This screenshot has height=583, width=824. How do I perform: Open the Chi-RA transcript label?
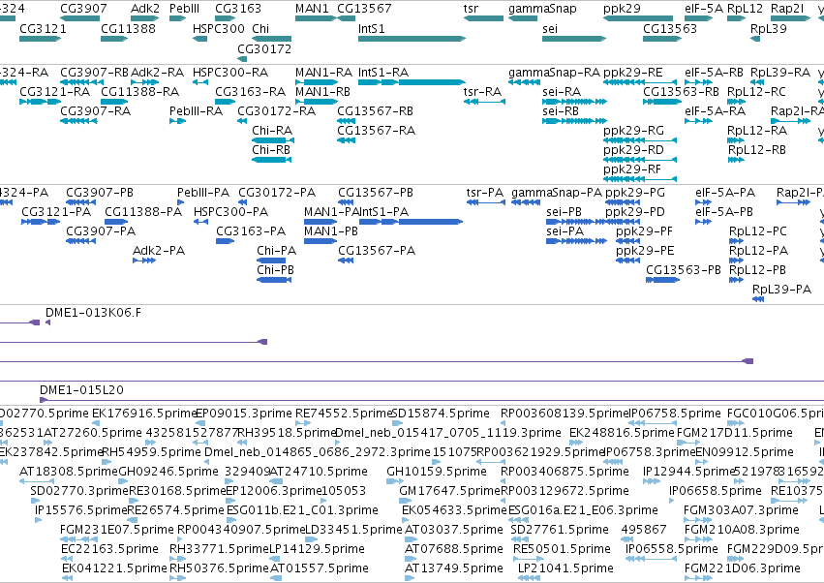coord(272,131)
